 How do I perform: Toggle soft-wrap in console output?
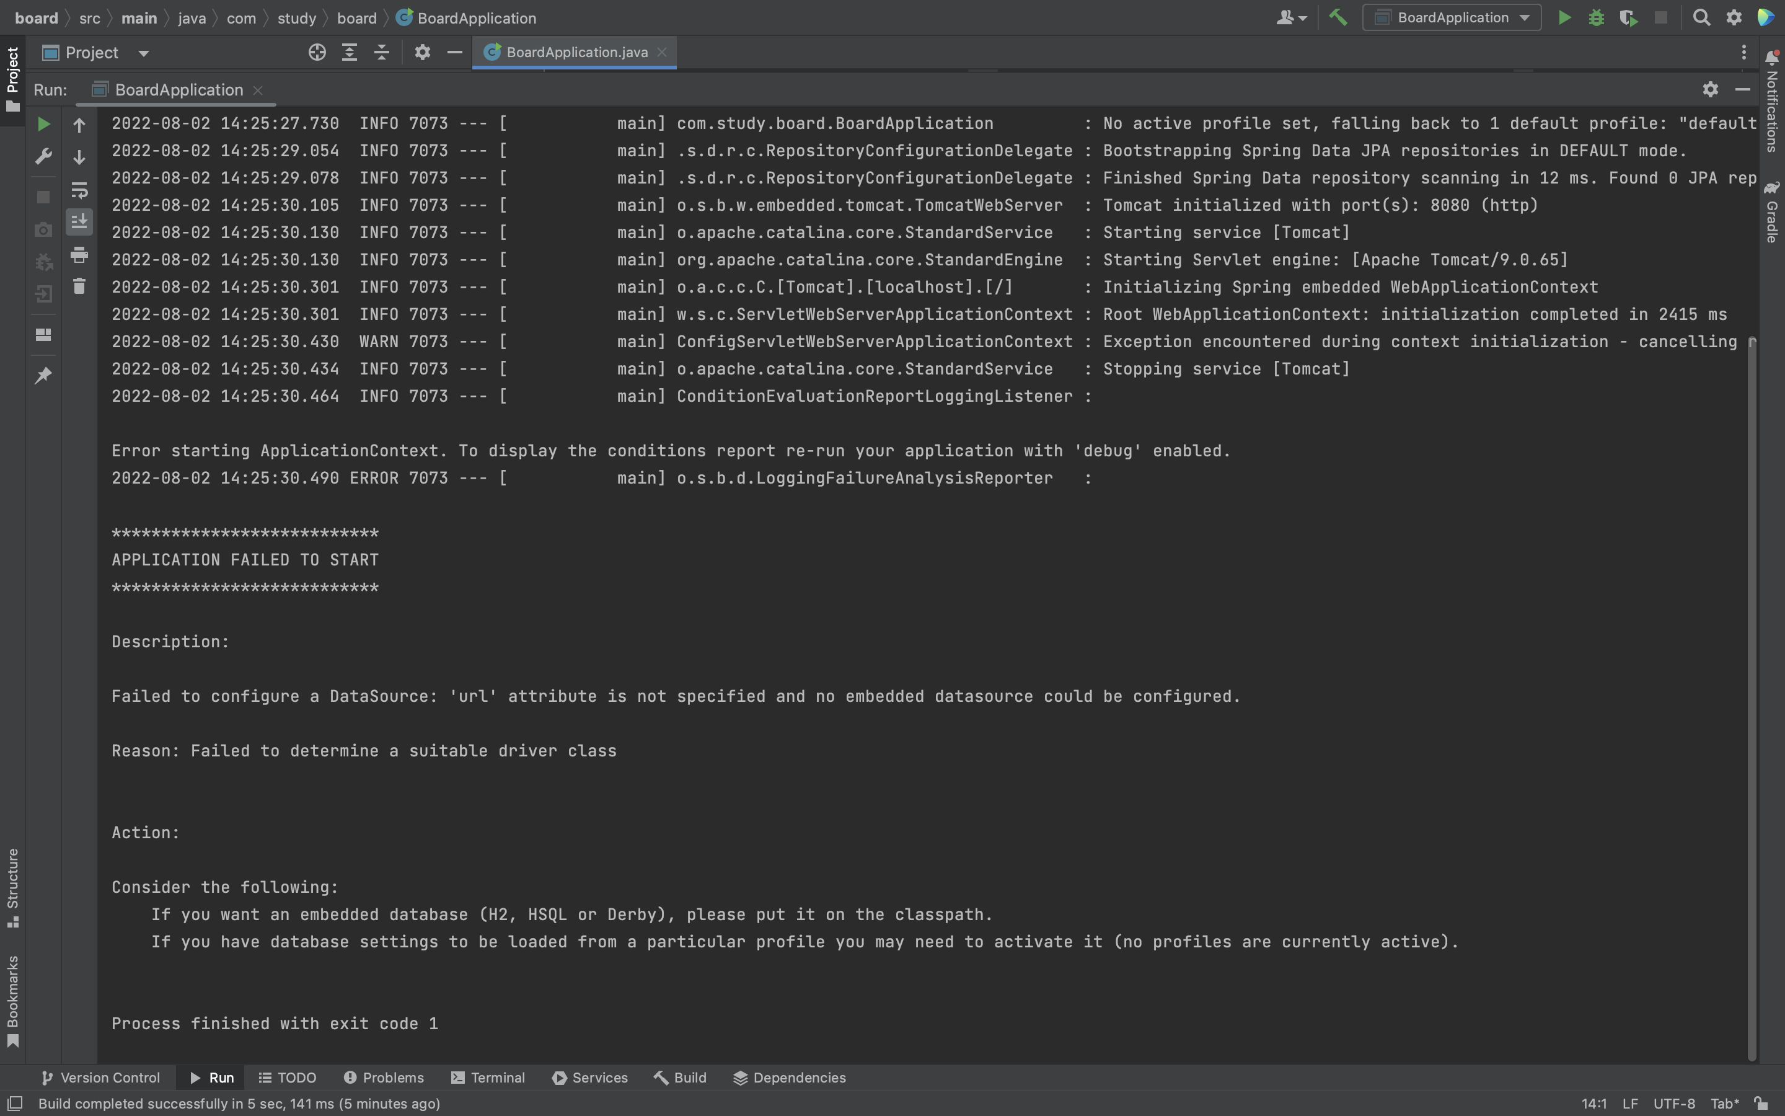click(x=79, y=190)
